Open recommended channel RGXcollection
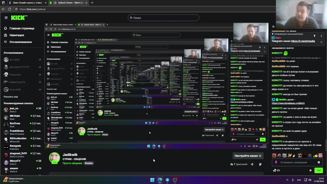The width and height of the screenshot is (327, 184). click(x=22, y=140)
